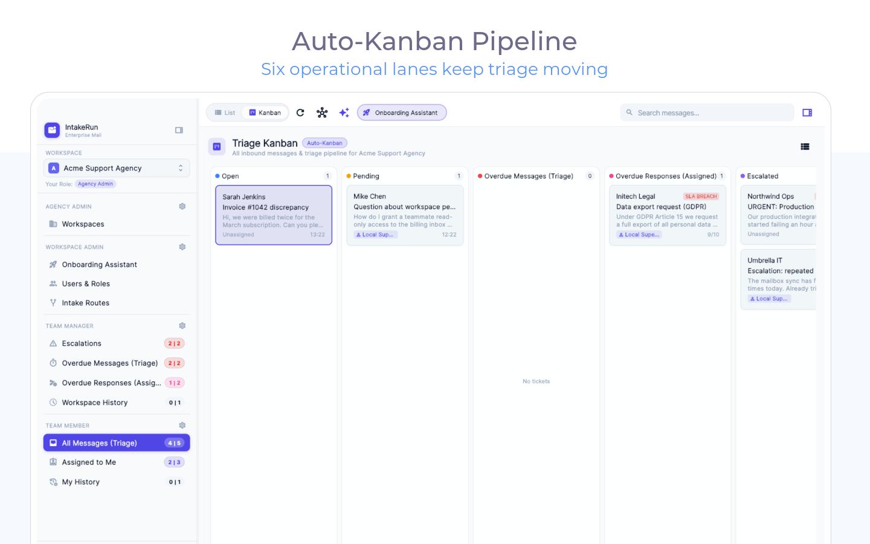Open Initech Legal data export card
870x544 pixels.
[x=668, y=215]
